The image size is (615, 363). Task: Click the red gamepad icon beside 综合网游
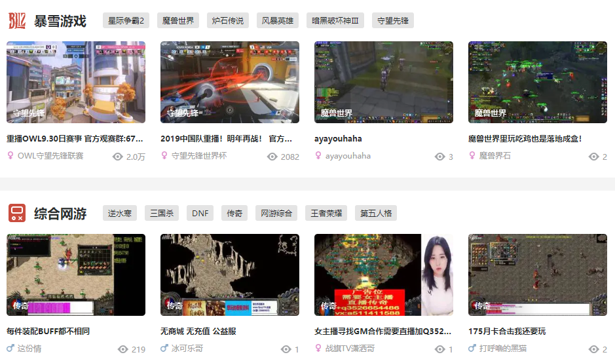point(17,213)
